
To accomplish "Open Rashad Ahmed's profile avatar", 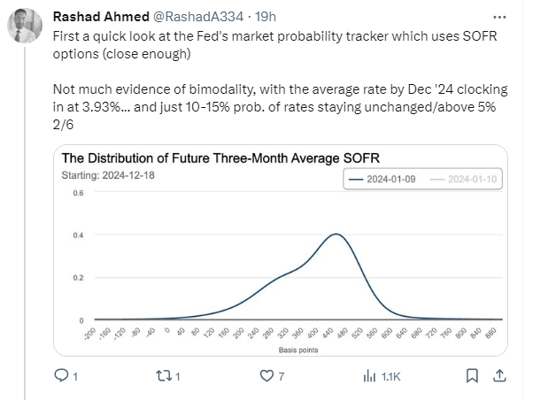I will pyautogui.click(x=27, y=27).
